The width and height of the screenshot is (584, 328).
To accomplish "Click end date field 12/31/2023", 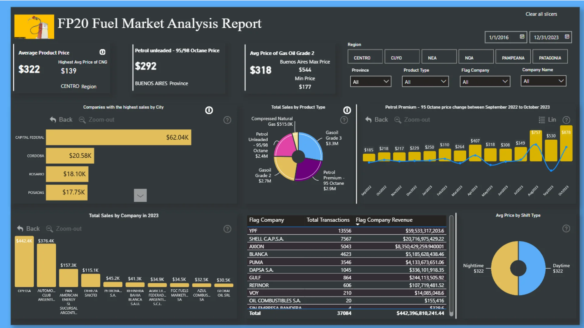I will tap(551, 37).
